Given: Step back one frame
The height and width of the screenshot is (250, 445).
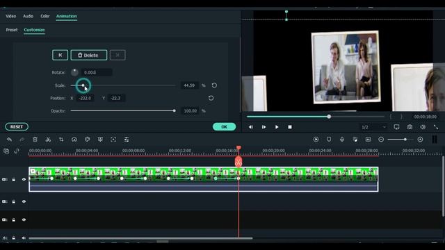Looking at the screenshot, I should 250,127.
